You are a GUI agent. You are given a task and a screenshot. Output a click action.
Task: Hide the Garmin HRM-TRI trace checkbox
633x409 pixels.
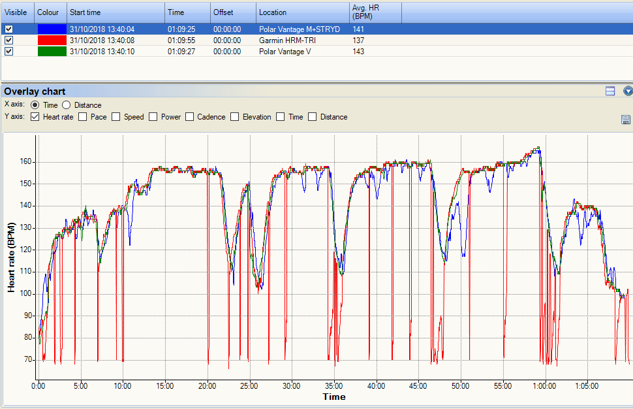click(8, 41)
